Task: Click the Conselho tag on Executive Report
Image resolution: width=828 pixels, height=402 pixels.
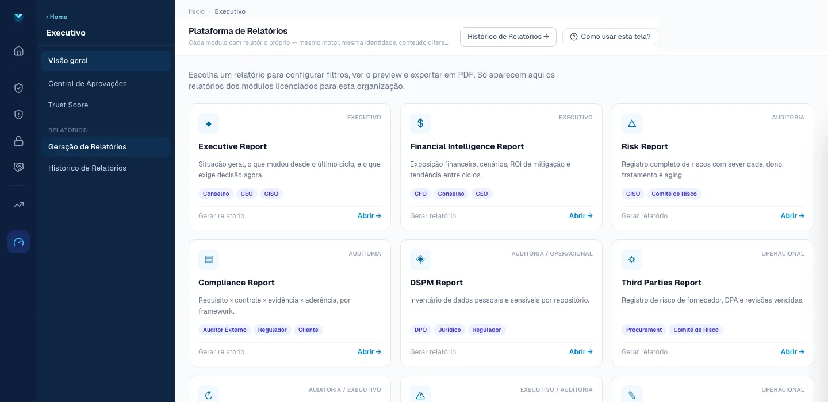Action: [x=216, y=194]
